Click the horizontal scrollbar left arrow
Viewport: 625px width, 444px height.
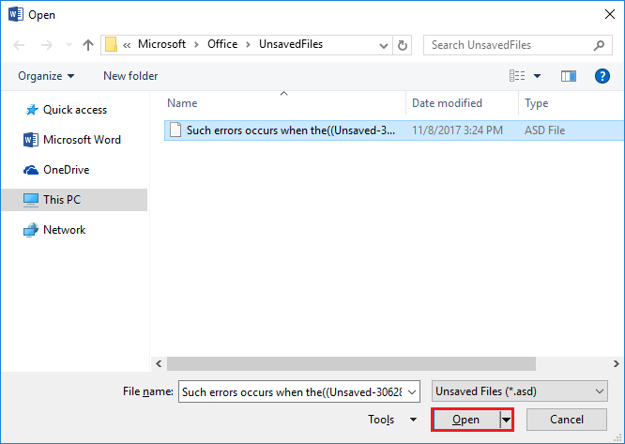coord(159,363)
